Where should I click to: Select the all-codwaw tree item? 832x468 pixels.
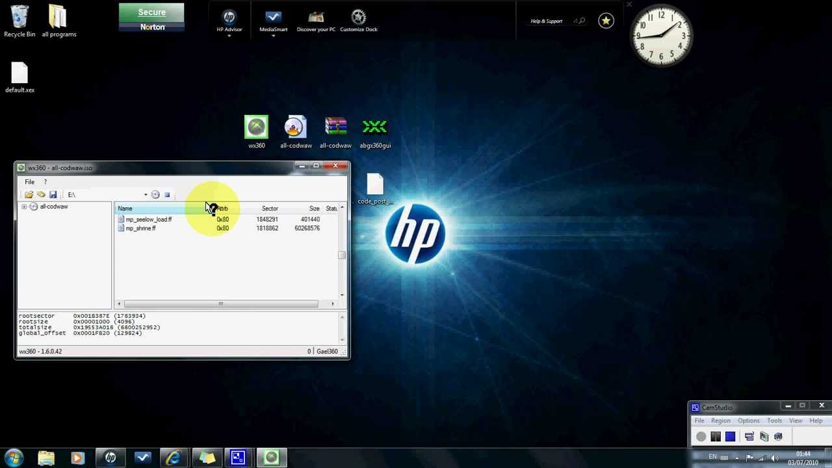[54, 207]
